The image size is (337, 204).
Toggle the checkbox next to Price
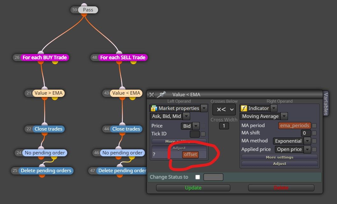pyautogui.click(x=203, y=126)
